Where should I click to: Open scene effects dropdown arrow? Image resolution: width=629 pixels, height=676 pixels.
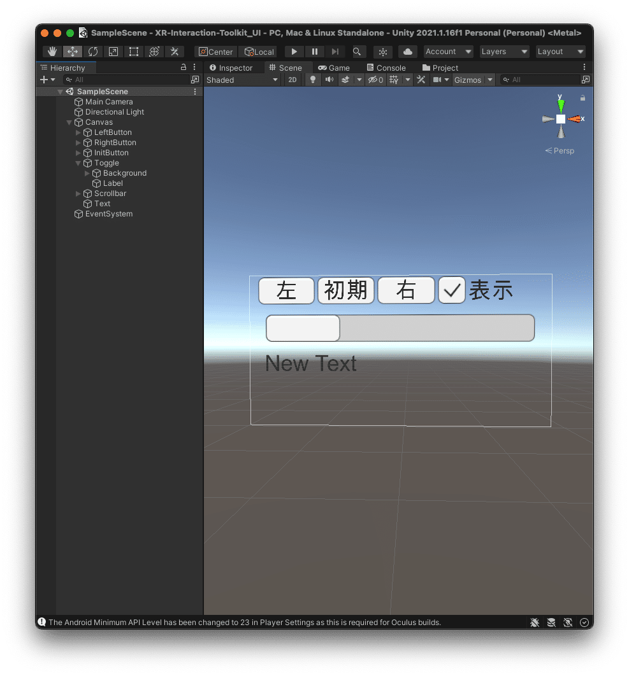click(x=359, y=80)
